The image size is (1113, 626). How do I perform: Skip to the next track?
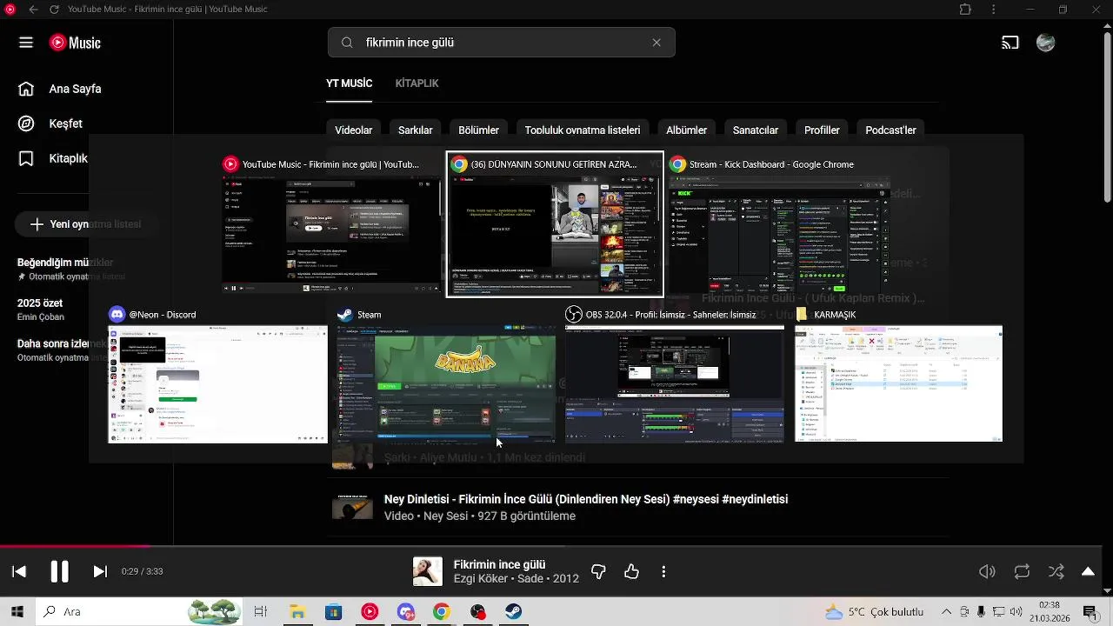point(100,571)
